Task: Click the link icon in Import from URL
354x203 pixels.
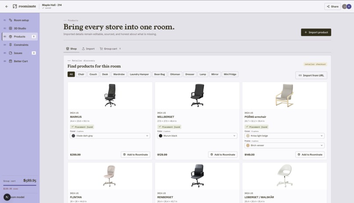Action: 300,75
